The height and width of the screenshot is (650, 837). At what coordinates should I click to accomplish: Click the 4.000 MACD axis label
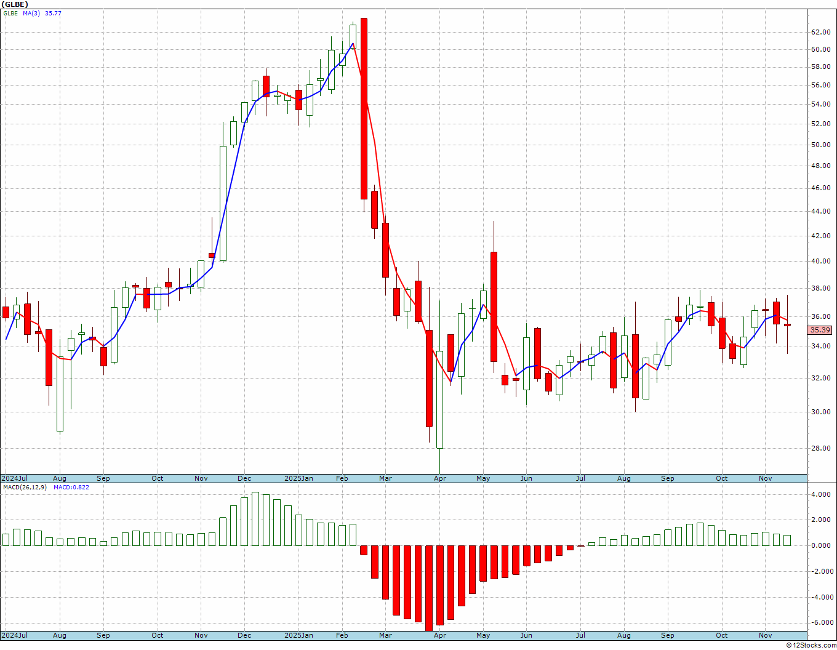coord(822,494)
